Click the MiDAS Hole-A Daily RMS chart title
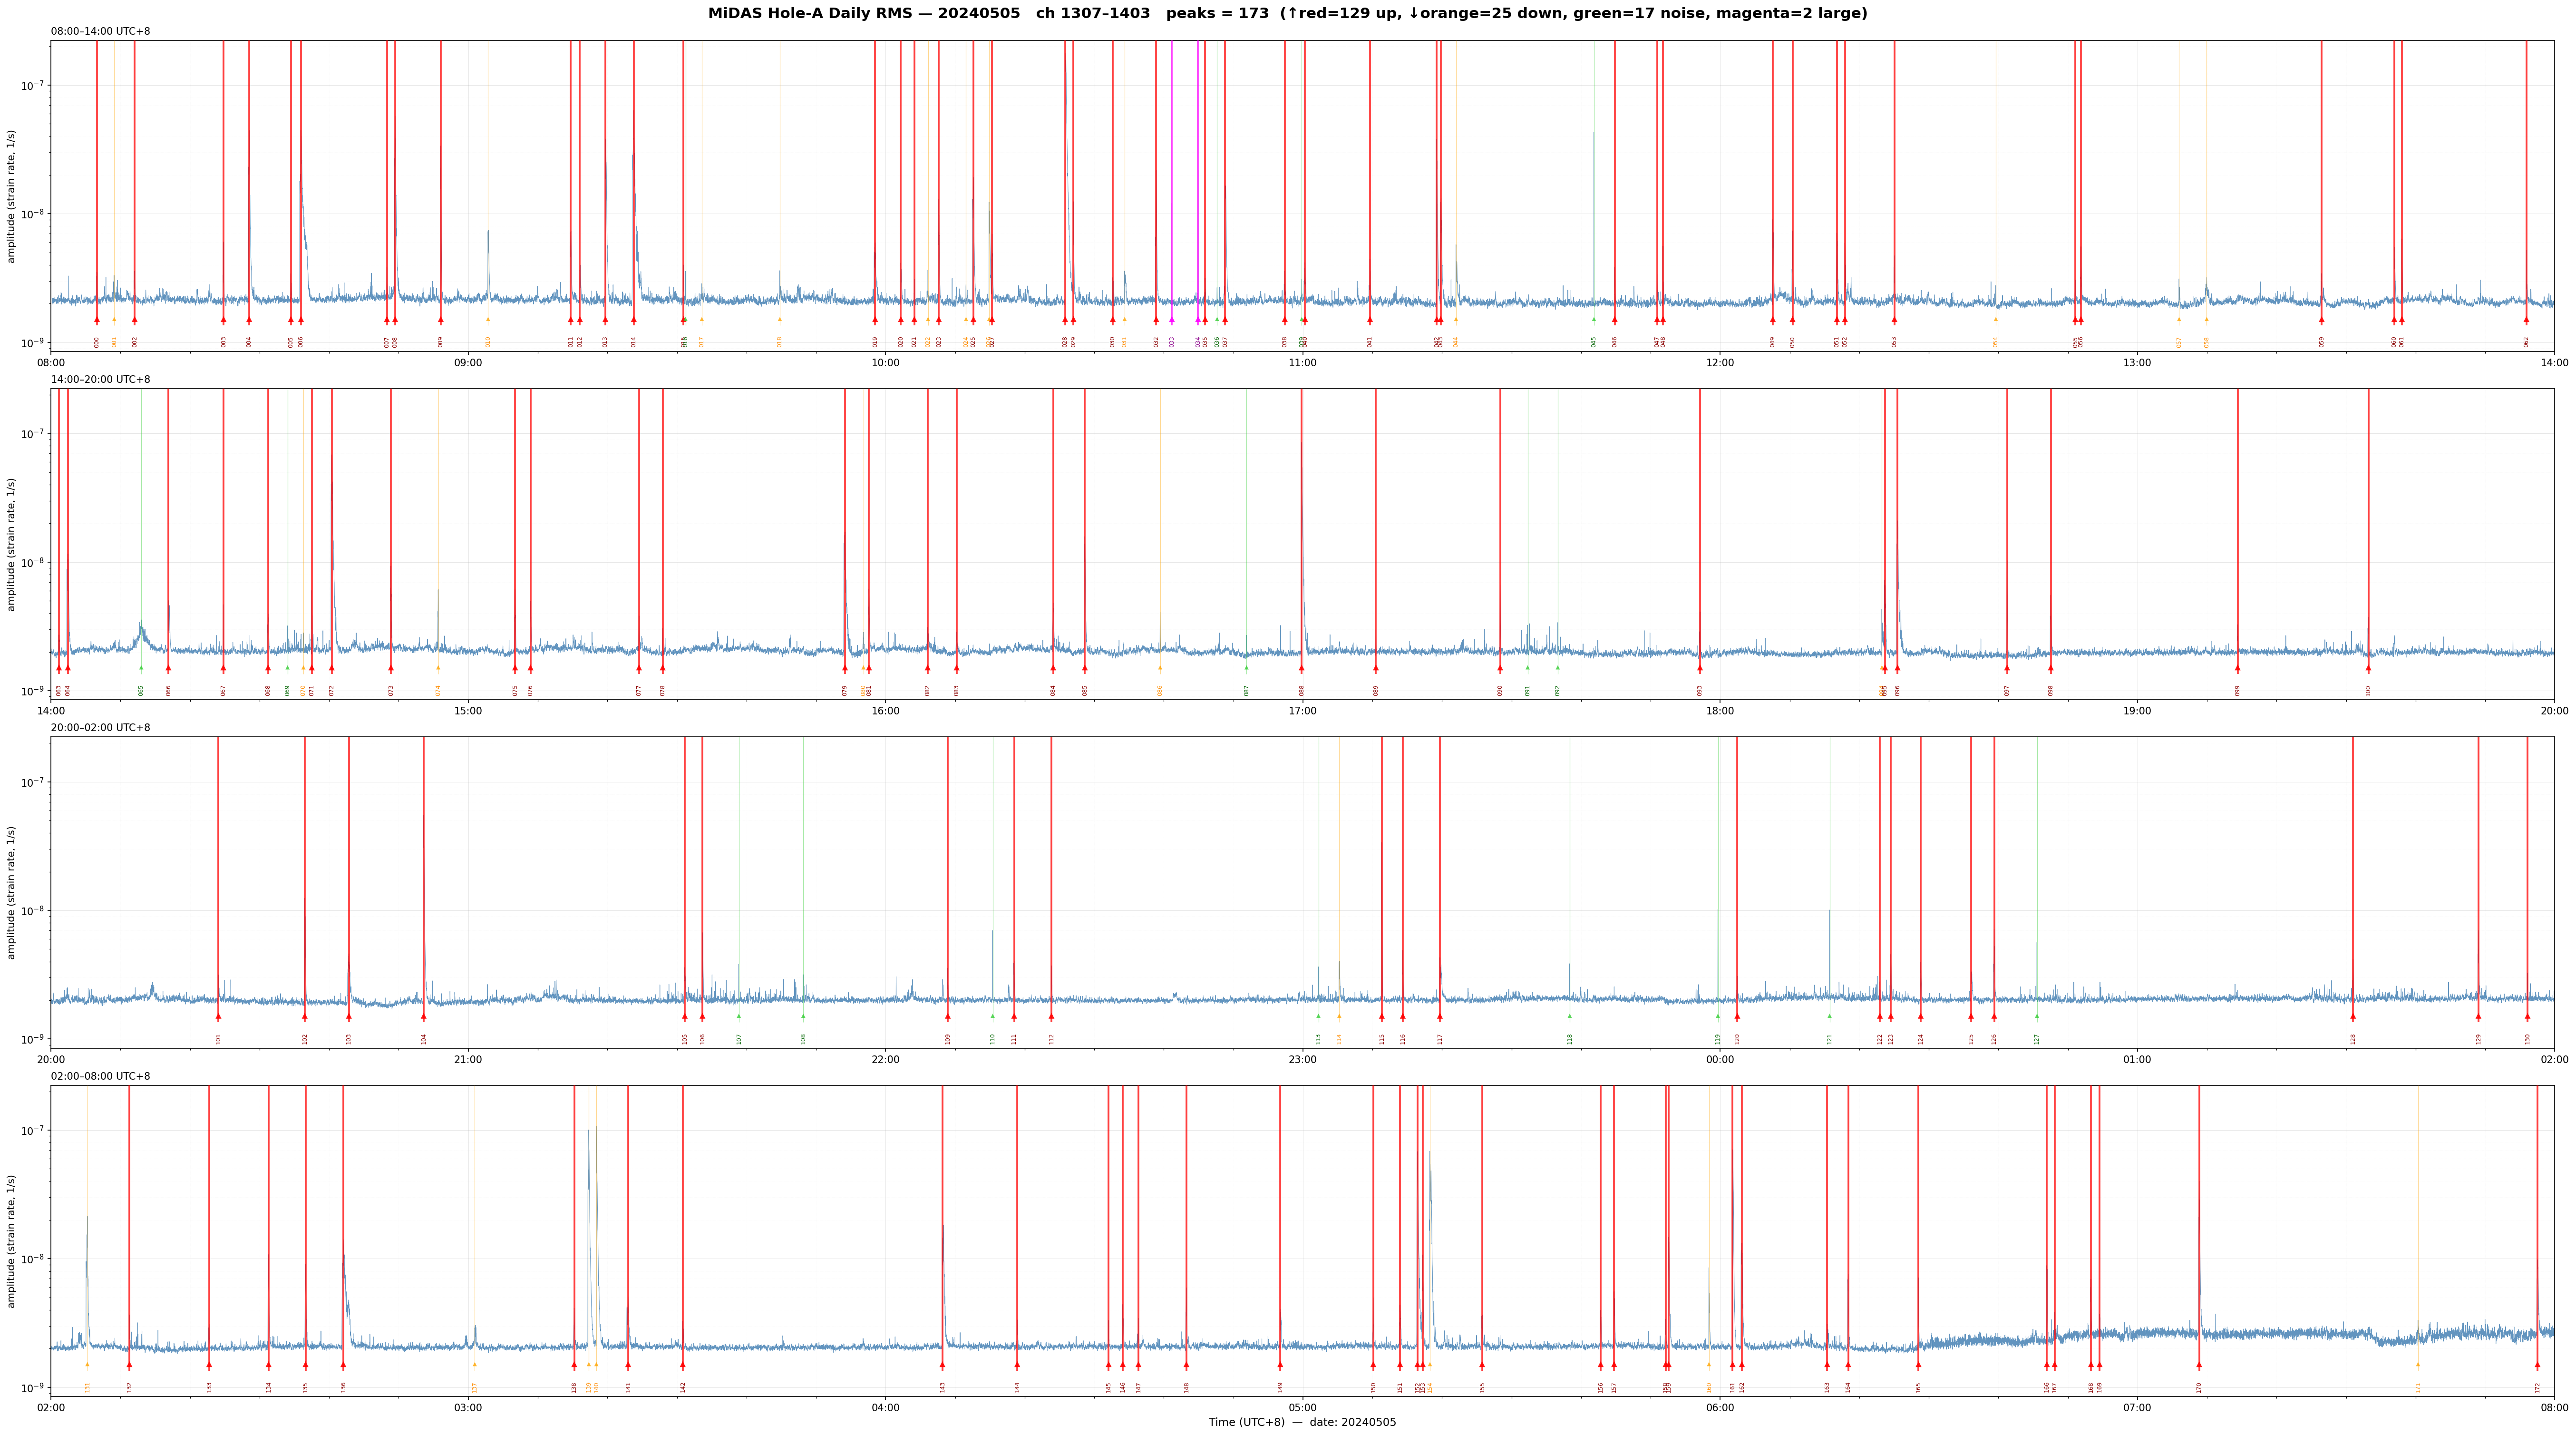Viewport: 2576px width, 1435px height. (x=1287, y=14)
